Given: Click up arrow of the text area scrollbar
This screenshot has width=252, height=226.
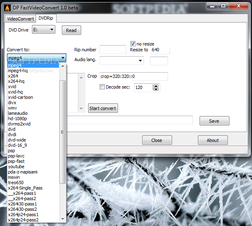Looking at the screenshot, I should click(81, 78).
